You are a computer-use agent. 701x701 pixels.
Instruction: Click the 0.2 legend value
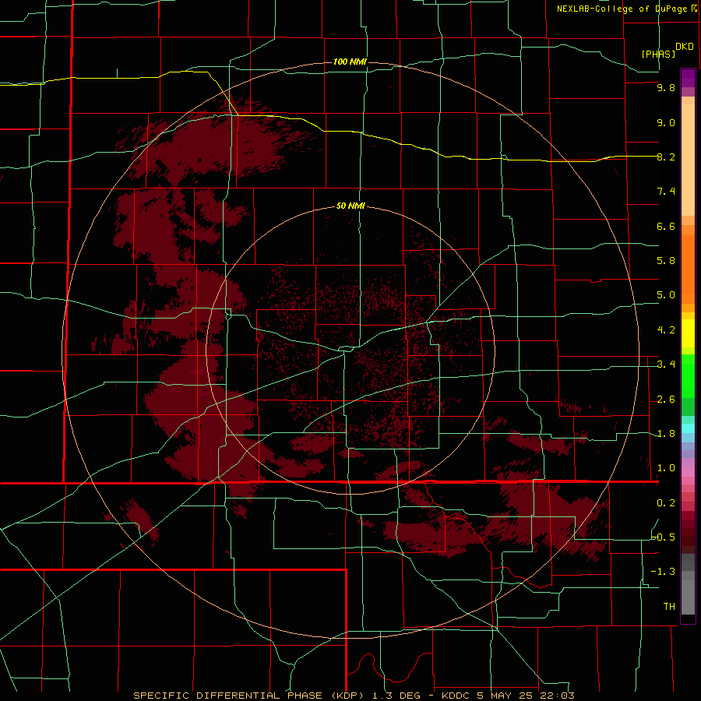[x=666, y=503]
